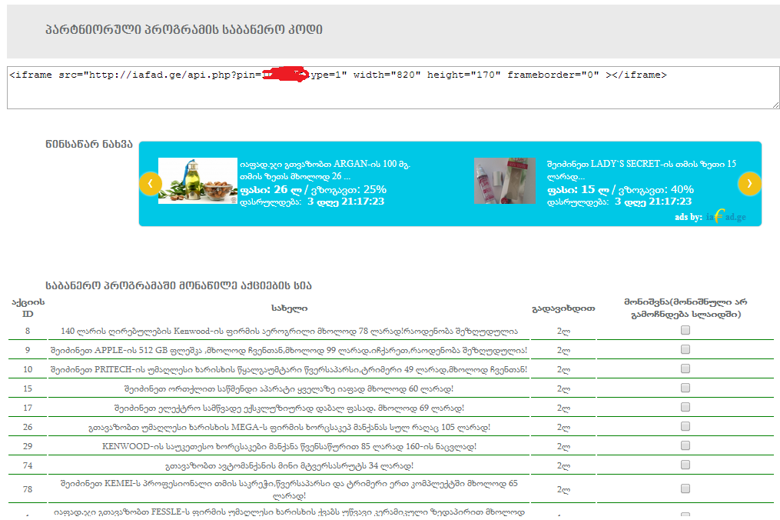Click the KENWOOD-ის 85 ლარად row name
This screenshot has height=520, width=780.
point(289,446)
